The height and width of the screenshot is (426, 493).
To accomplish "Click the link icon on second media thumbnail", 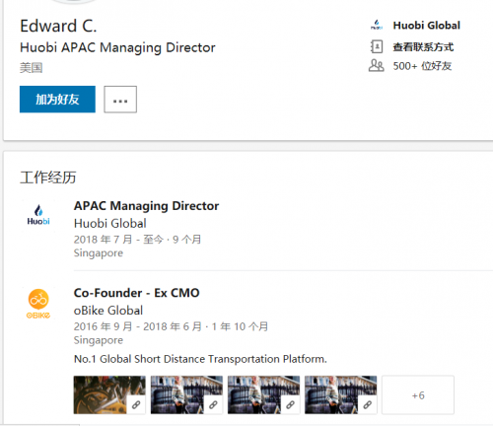I will click(213, 405).
